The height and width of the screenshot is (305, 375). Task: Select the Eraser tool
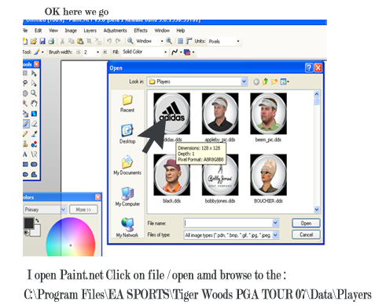coord(34,124)
